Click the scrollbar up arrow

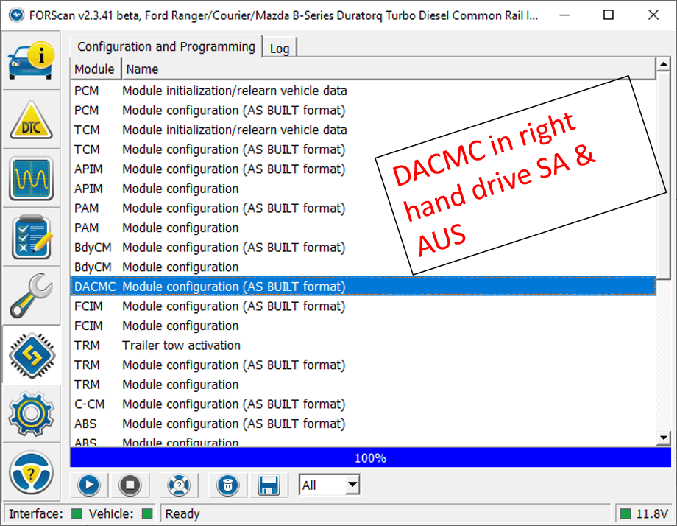coord(663,64)
